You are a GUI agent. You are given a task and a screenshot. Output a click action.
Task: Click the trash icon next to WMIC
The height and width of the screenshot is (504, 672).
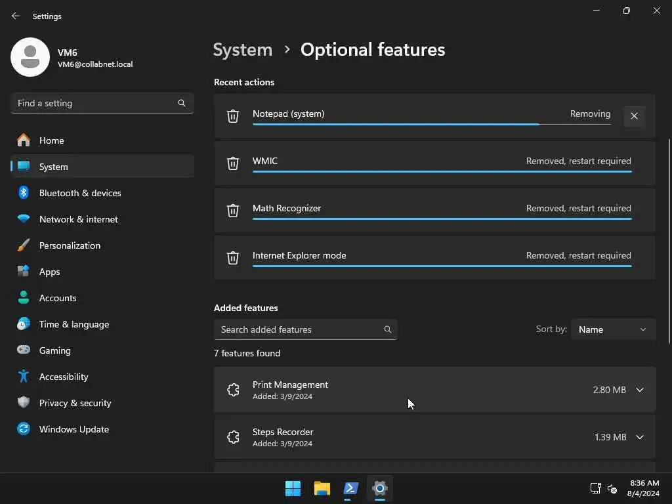click(233, 163)
